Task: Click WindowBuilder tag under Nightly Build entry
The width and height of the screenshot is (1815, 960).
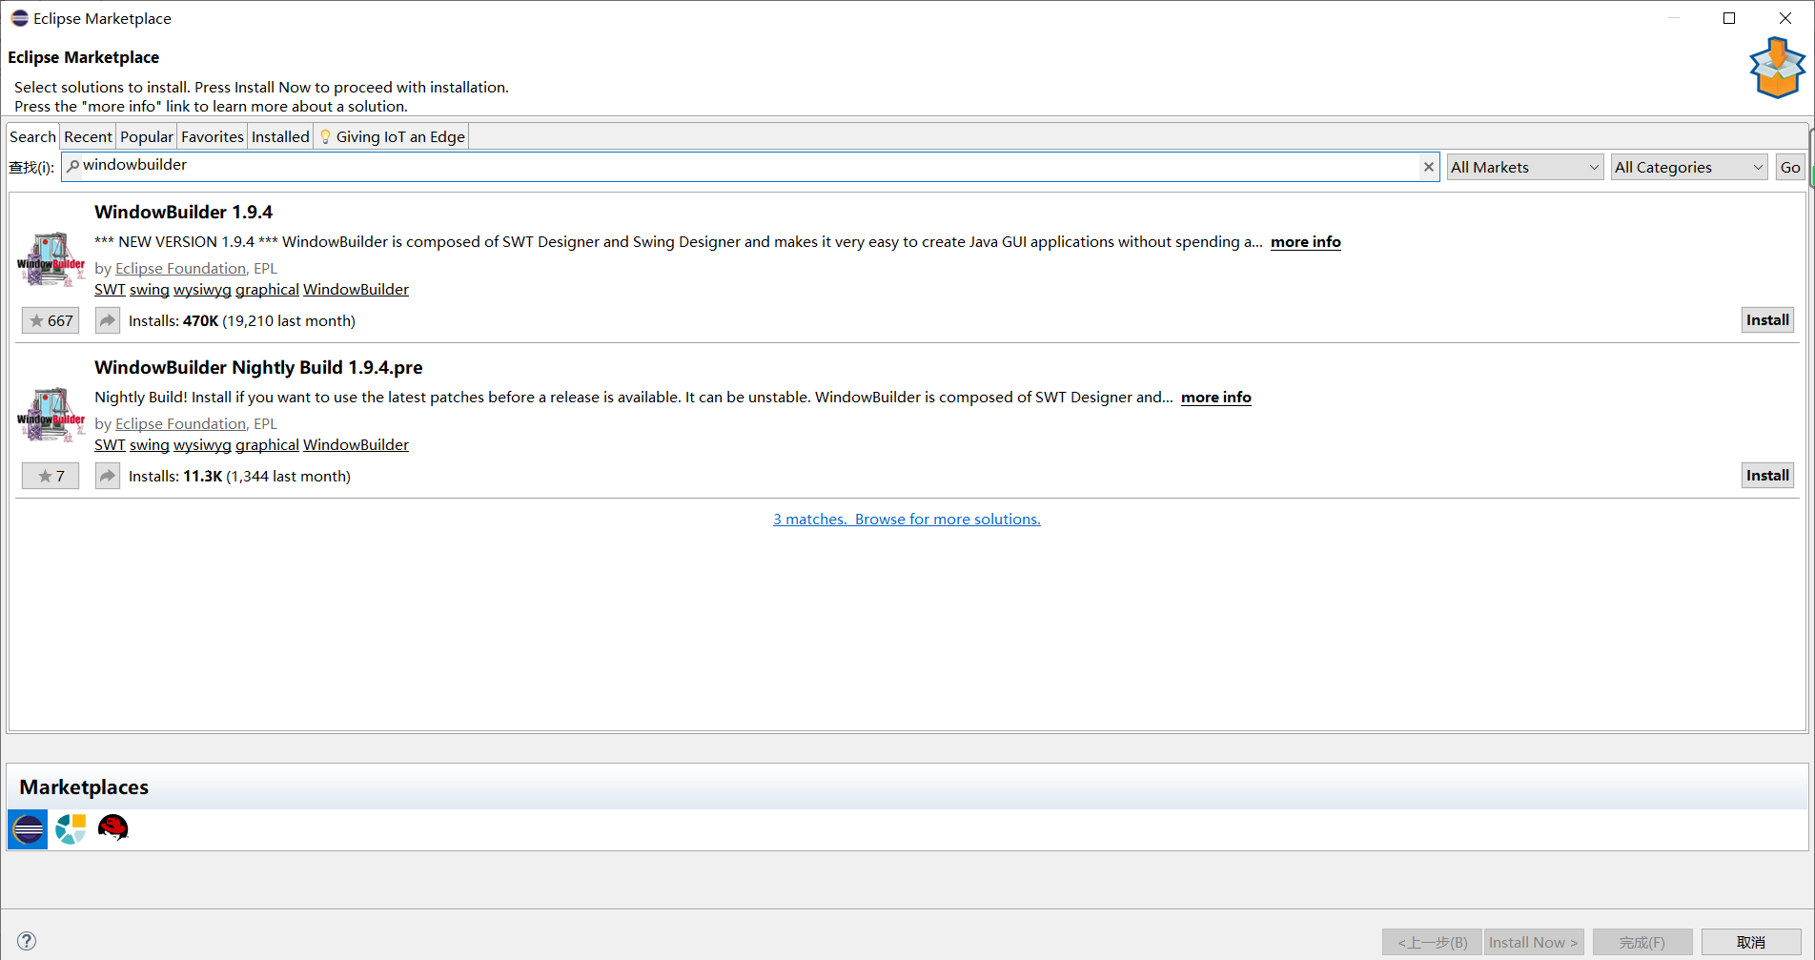Action: click(356, 445)
